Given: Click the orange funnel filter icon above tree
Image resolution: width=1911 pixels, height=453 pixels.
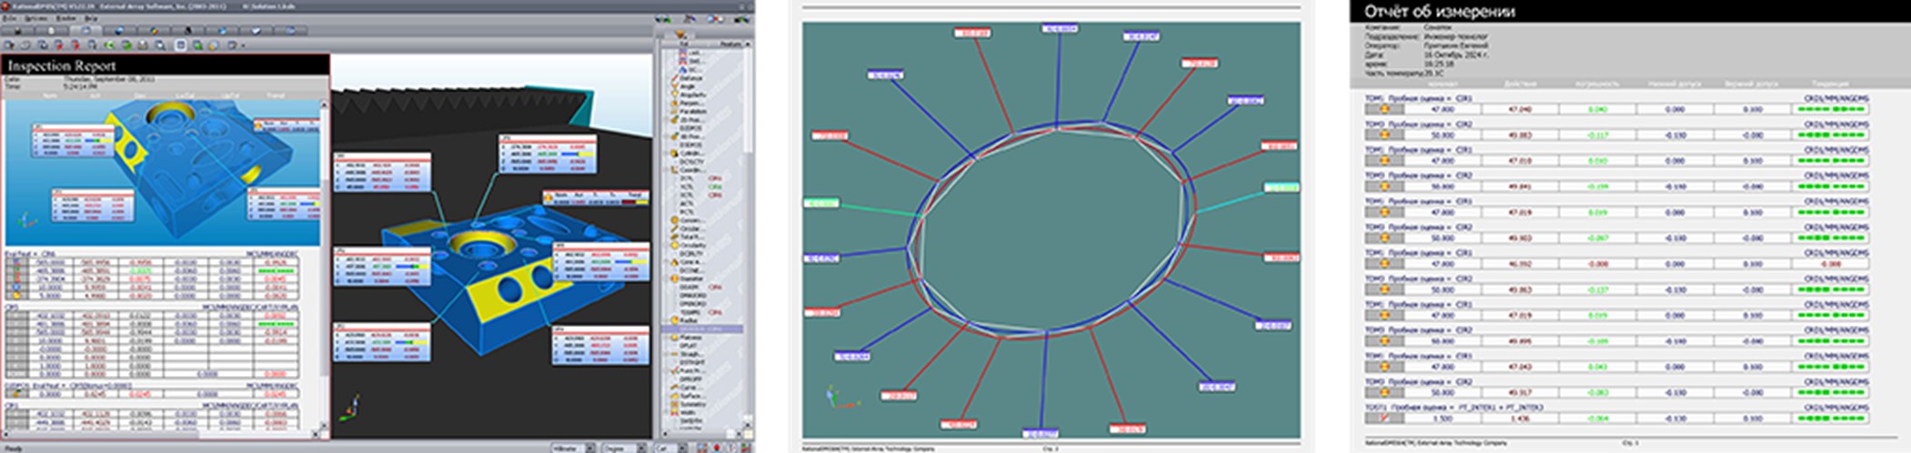Looking at the screenshot, I should point(681,34).
